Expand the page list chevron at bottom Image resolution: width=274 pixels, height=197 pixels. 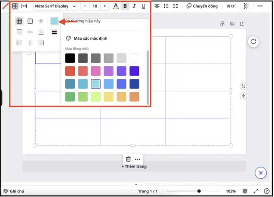click(x=136, y=185)
